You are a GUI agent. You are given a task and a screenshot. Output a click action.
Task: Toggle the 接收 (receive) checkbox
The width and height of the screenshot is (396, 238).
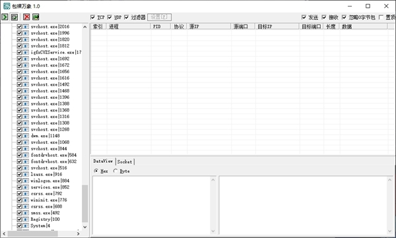[324, 17]
